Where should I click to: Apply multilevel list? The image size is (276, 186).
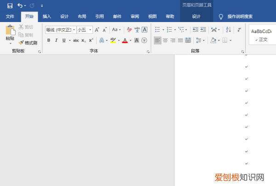[x=181, y=29]
